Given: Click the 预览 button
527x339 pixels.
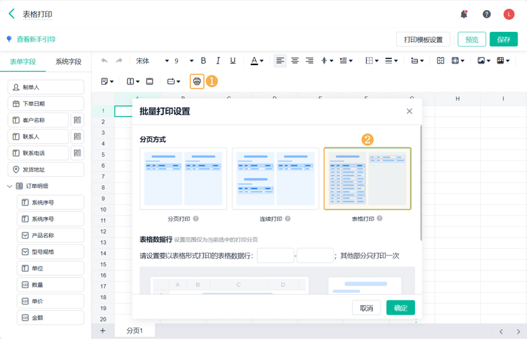Looking at the screenshot, I should pyautogui.click(x=472, y=39).
